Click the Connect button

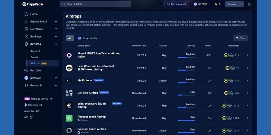(x=235, y=4)
